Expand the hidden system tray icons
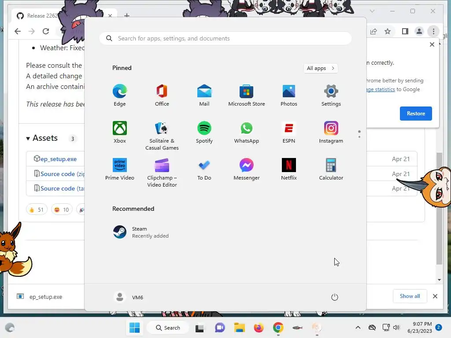 tap(358, 327)
